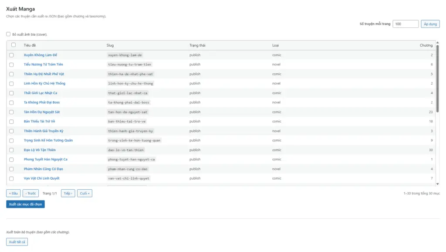The image size is (446, 252).
Task: Click the Loại column header
Action: [275, 45]
